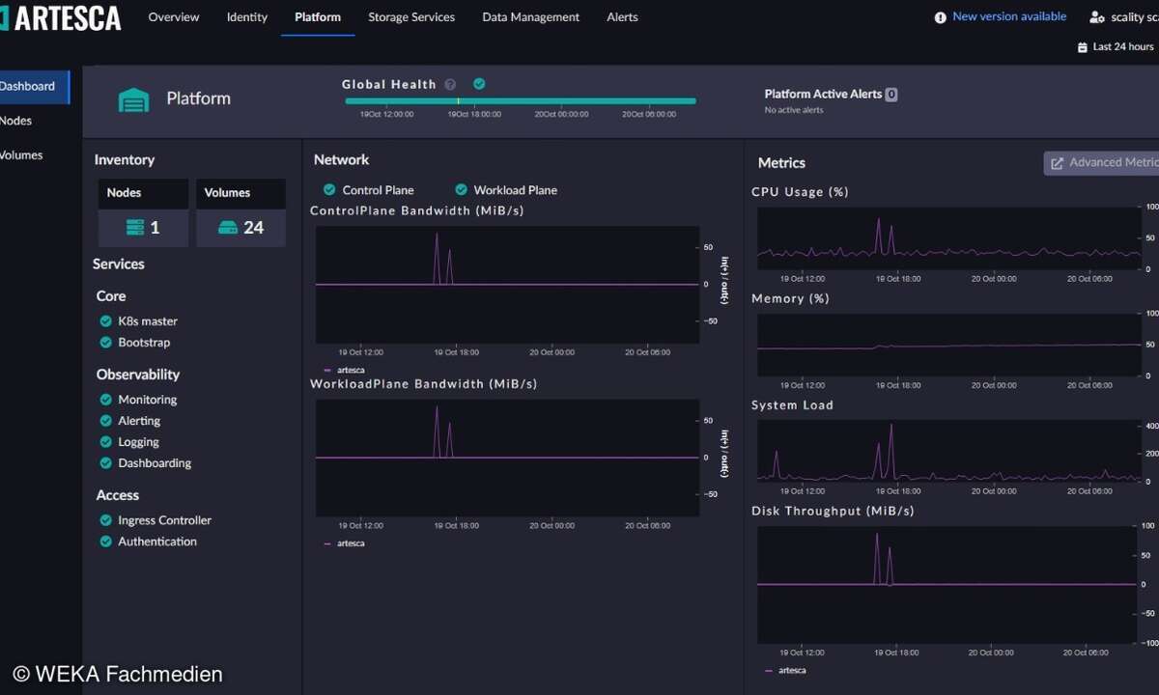Image resolution: width=1159 pixels, height=695 pixels.
Task: Click the disk icon in Volumes card
Action: coord(228,228)
